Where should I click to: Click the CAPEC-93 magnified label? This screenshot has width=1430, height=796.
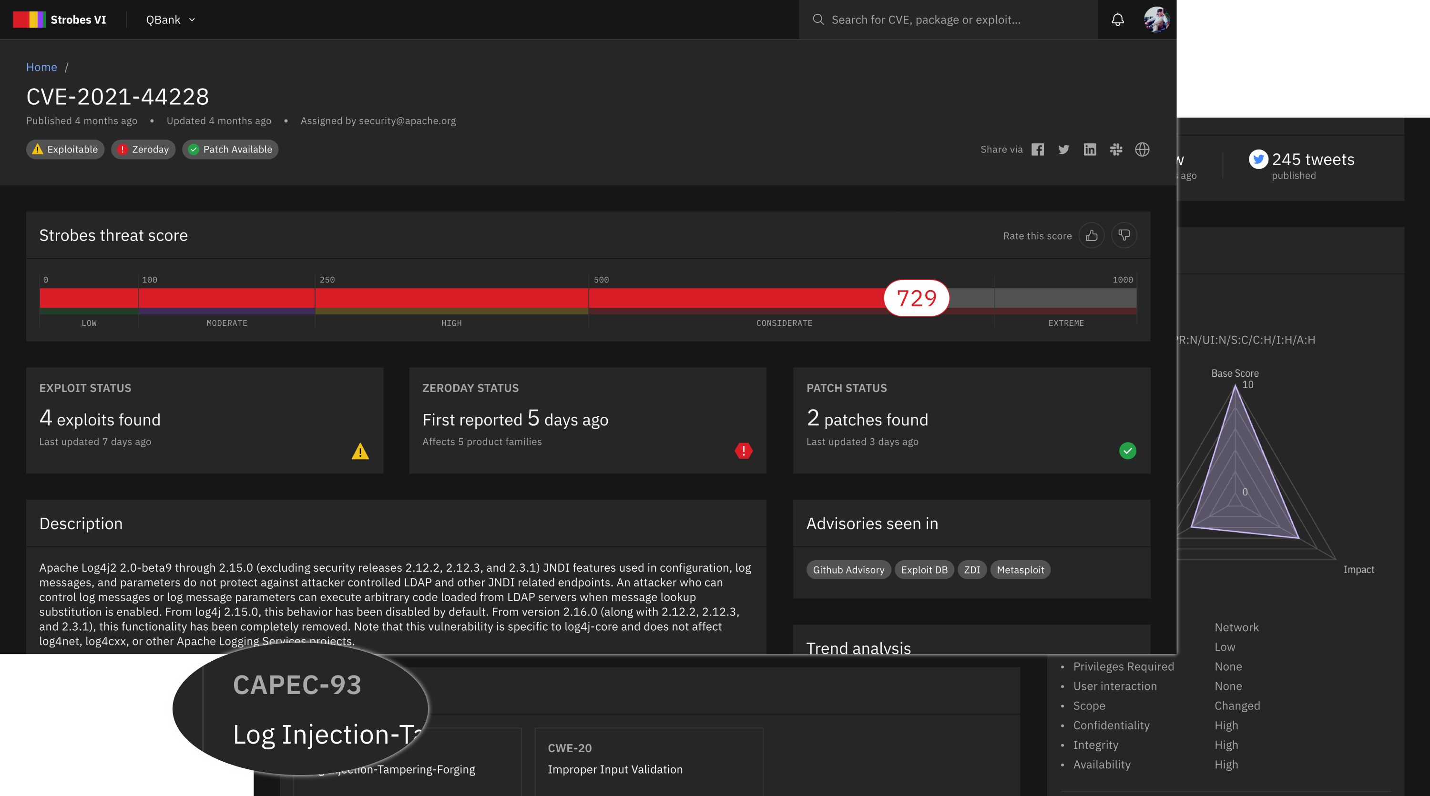297,685
